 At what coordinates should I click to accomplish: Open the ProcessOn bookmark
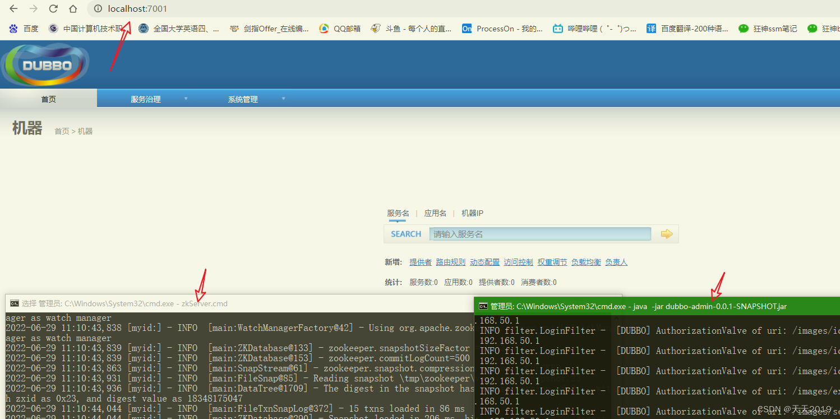502,29
